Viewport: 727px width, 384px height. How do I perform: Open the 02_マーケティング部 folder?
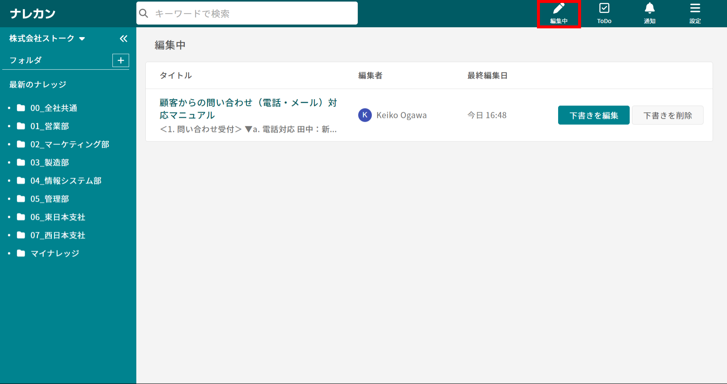pos(70,145)
